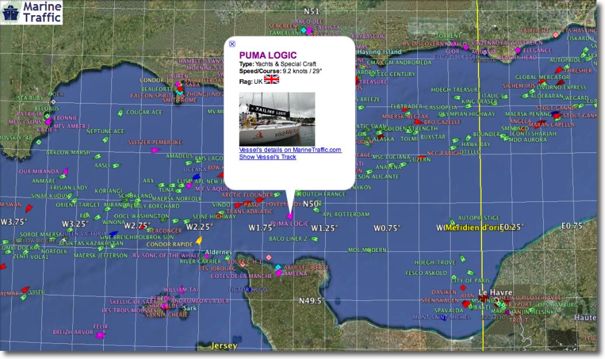Click the cyan ABEILLE LIBERTE diamond marker
Screen dimensions: 605x359
278,267
